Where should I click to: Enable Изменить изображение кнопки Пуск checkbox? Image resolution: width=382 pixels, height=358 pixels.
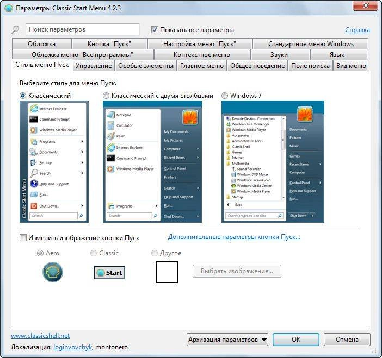(x=23, y=237)
